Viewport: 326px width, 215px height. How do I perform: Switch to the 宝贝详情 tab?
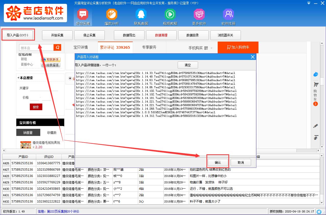click(81, 47)
